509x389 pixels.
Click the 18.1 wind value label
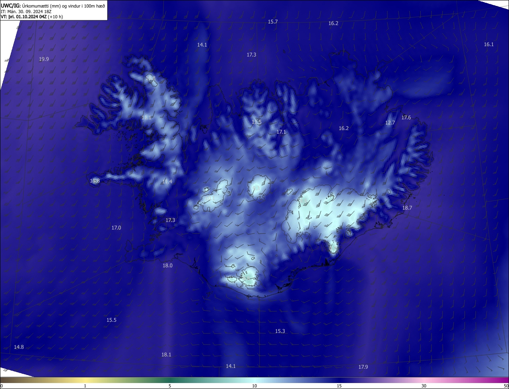click(166, 355)
